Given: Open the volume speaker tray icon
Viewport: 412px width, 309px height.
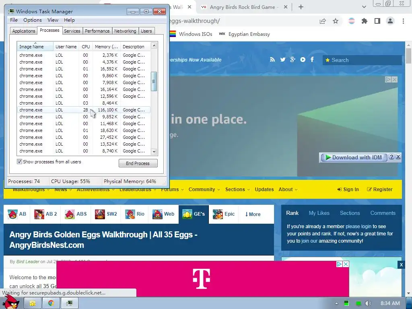Looking at the screenshot, I should (368, 303).
